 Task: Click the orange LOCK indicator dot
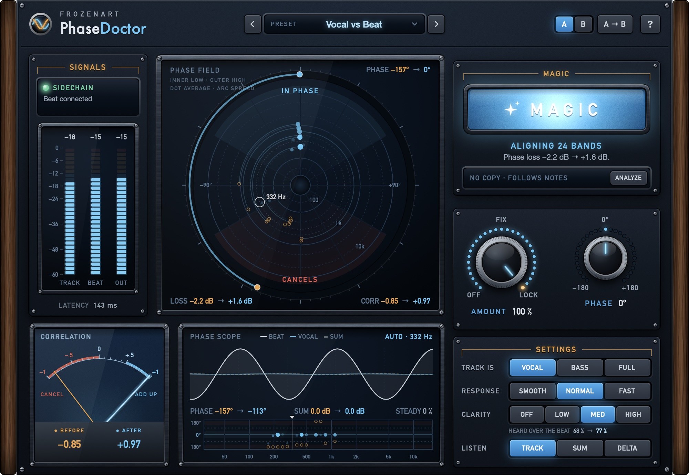coord(523,287)
